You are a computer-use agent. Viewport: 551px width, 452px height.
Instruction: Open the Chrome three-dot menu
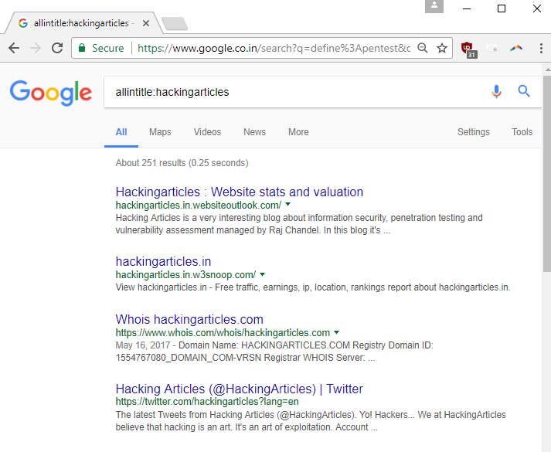(541, 48)
